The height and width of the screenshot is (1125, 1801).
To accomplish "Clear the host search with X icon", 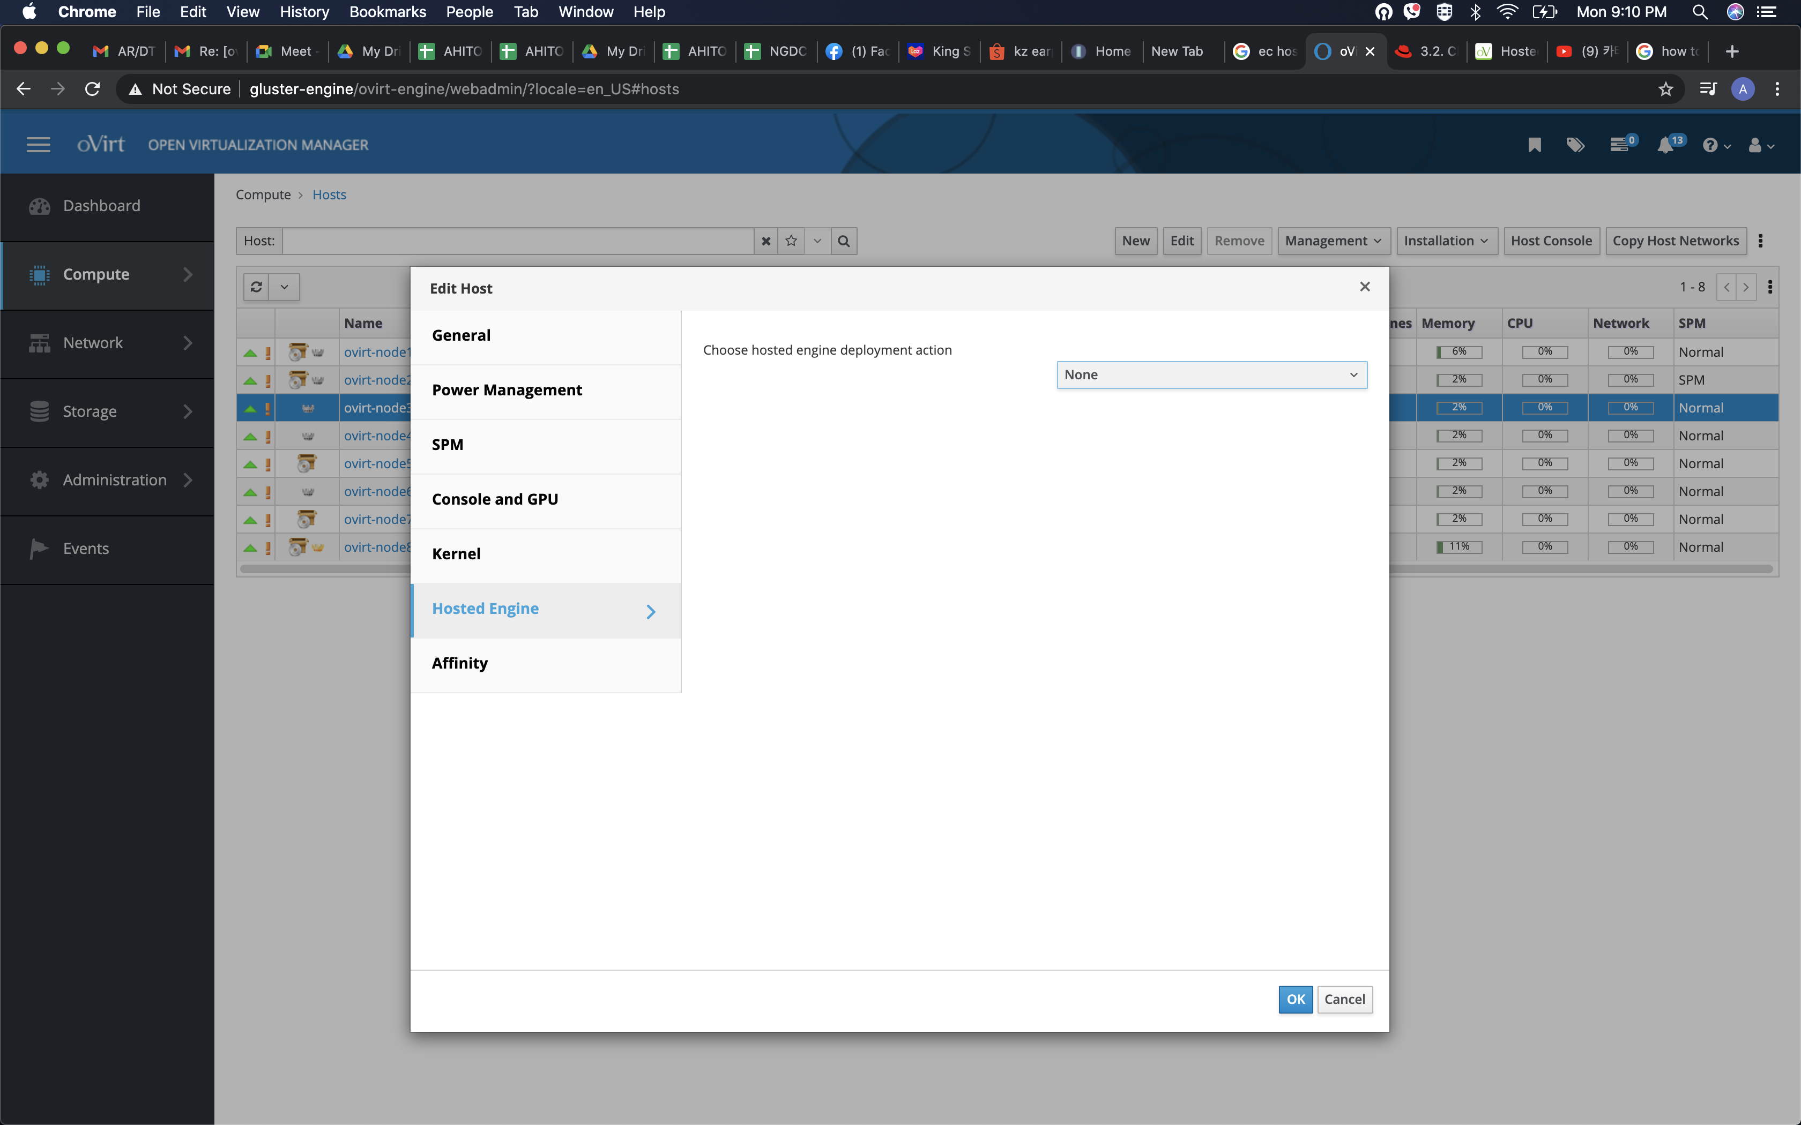I will [766, 241].
